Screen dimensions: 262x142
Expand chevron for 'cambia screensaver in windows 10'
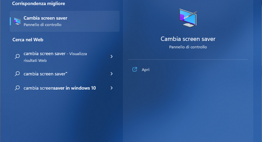coord(111,88)
